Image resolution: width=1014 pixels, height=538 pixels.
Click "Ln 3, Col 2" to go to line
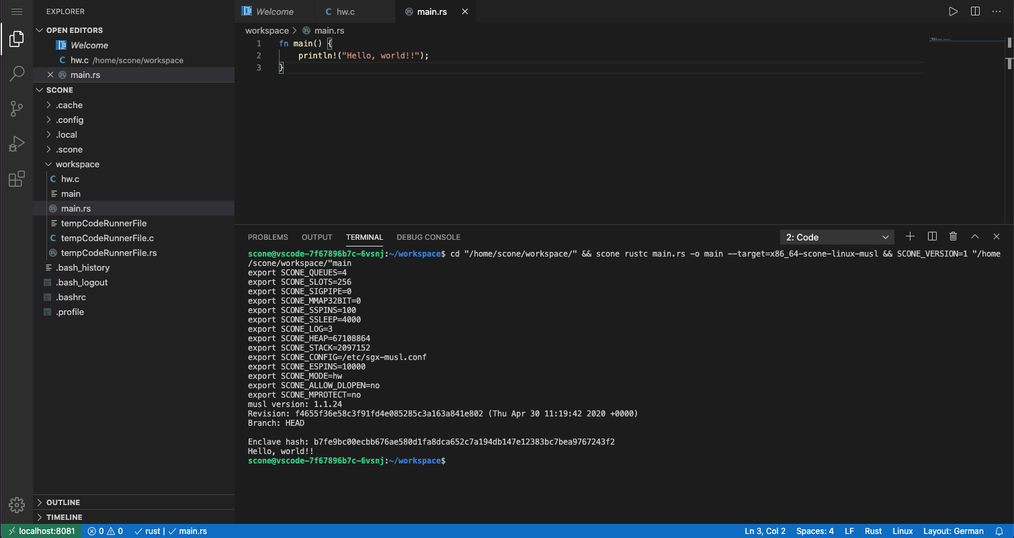tap(765, 531)
